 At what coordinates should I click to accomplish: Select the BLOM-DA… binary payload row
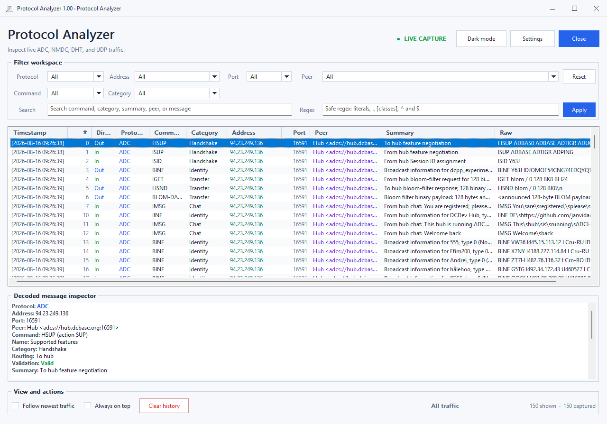[x=300, y=197]
